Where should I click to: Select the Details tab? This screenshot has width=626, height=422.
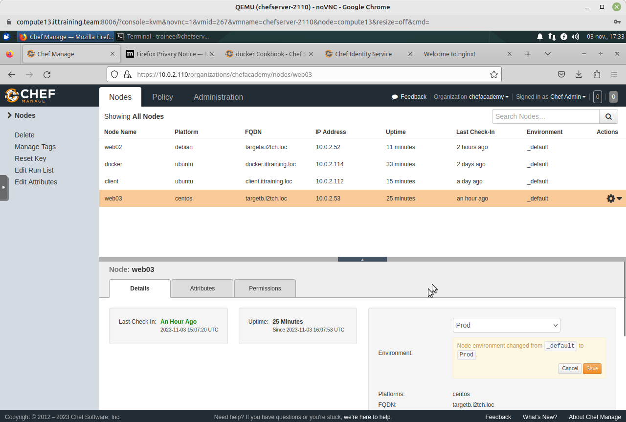point(140,289)
